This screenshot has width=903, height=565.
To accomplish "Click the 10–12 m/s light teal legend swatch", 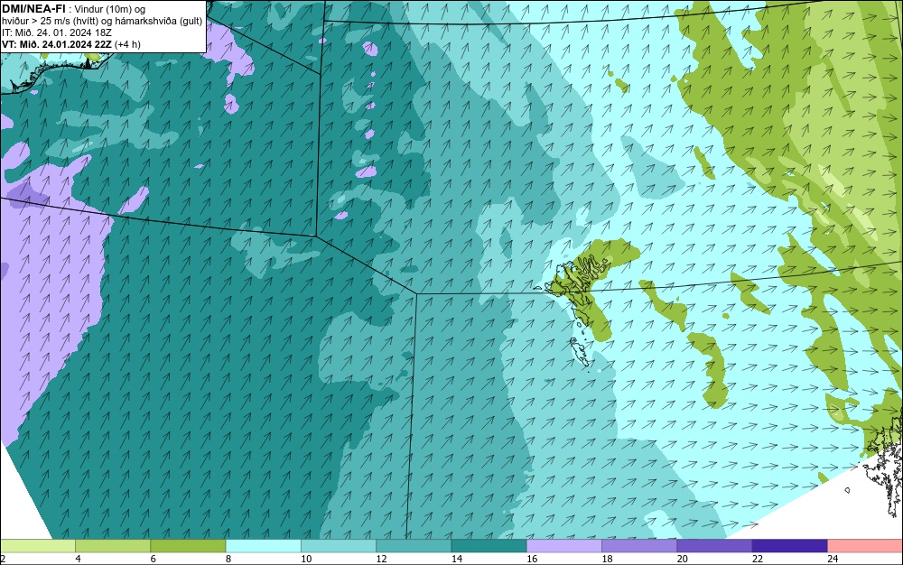I will click(339, 546).
